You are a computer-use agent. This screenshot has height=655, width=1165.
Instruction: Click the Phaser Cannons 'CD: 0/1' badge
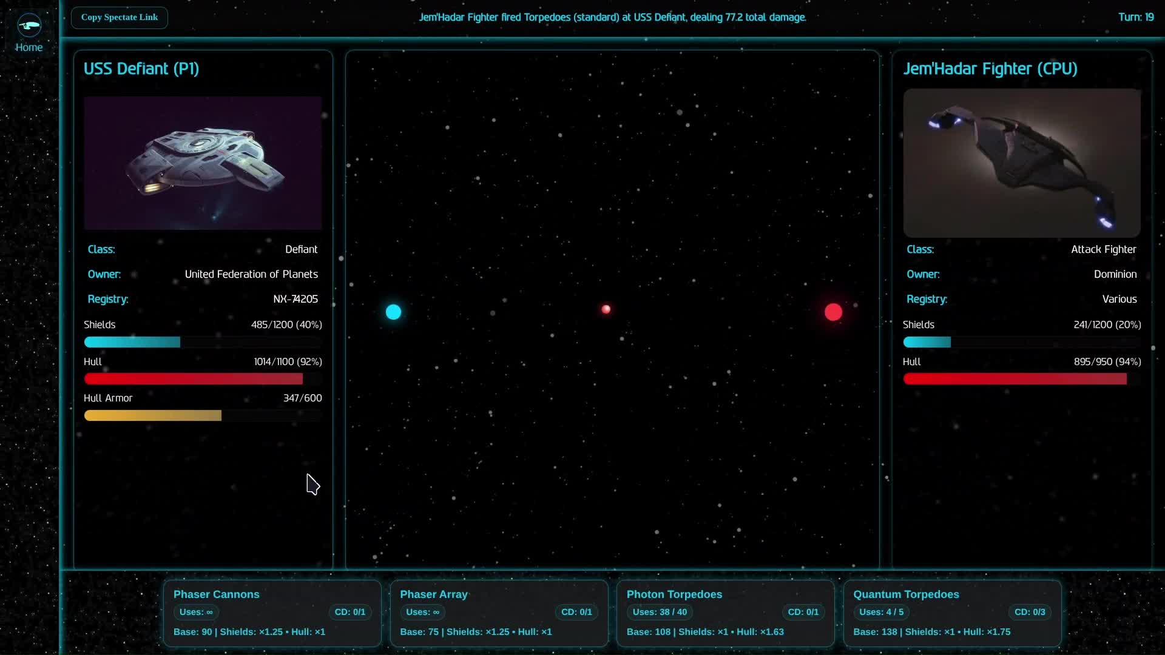pyautogui.click(x=350, y=612)
